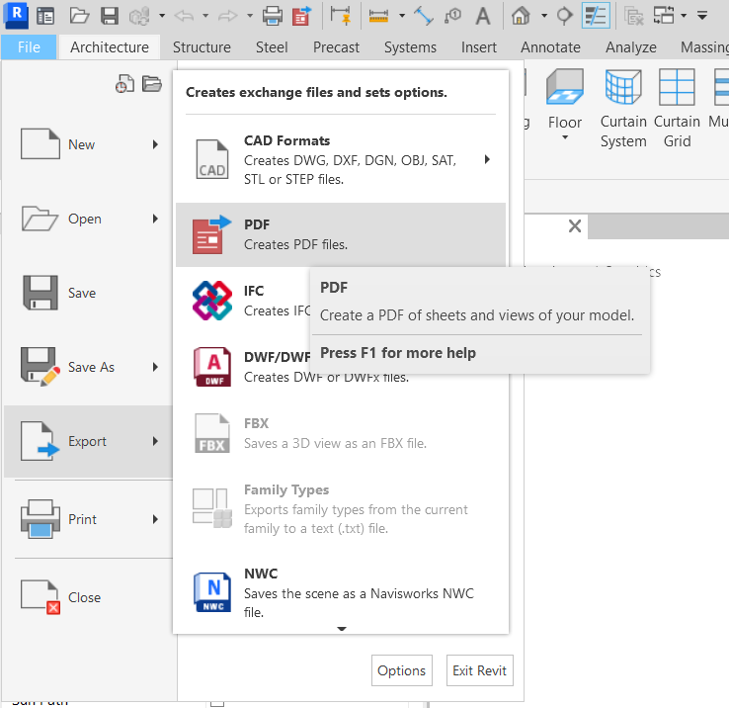The height and width of the screenshot is (708, 729).
Task: Click the Print icon in the quick access toolbar
Action: [273, 16]
